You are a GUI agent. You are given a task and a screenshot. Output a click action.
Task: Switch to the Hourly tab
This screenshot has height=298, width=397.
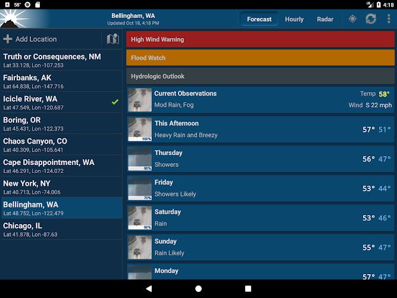tap(294, 19)
